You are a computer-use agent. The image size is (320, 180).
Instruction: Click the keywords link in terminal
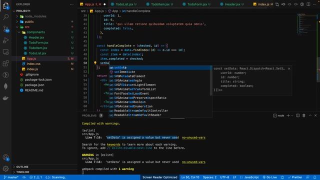tap(113, 144)
